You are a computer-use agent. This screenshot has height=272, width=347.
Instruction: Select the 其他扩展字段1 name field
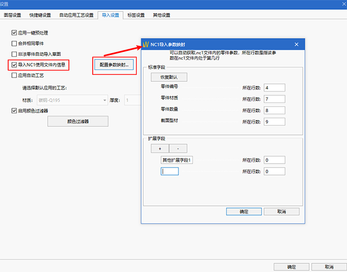coord(177,160)
